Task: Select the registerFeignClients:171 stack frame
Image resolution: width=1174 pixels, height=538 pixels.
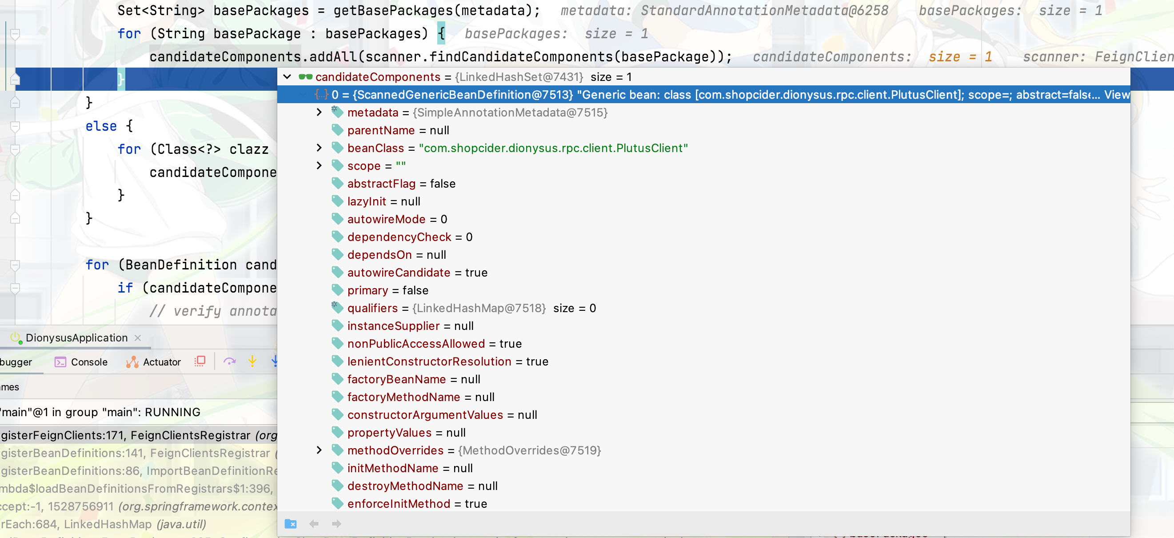Action: 137,435
